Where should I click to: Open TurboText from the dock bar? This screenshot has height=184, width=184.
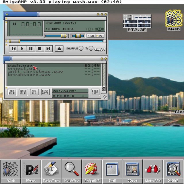(51, 171)
